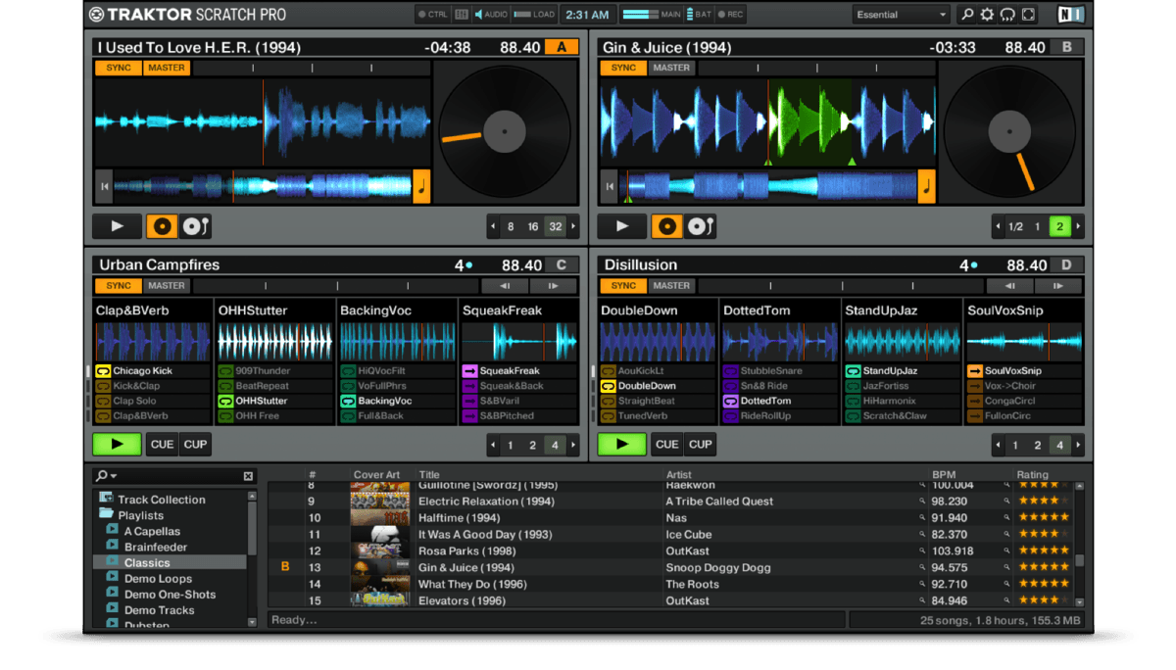Enable MASTER on Urban Campfires deck
Image resolution: width=1176 pixels, height=670 pixels.
point(167,286)
